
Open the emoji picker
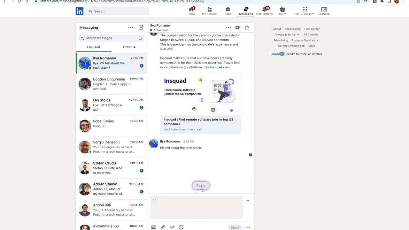click(x=181, y=227)
